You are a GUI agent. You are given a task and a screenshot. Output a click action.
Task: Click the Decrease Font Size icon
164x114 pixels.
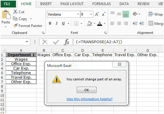point(104,14)
